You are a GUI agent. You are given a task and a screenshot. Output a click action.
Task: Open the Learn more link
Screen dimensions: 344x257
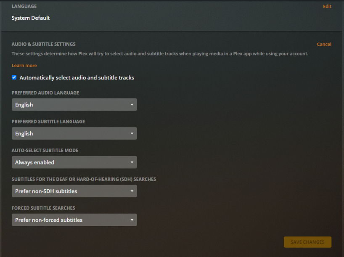point(24,66)
